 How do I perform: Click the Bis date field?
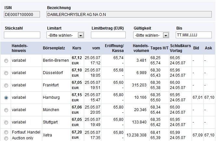click(194, 35)
